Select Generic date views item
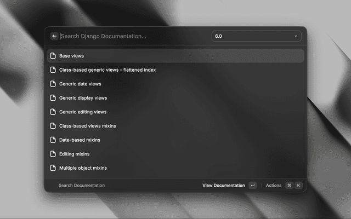The height and width of the screenshot is (219, 351). point(80,84)
